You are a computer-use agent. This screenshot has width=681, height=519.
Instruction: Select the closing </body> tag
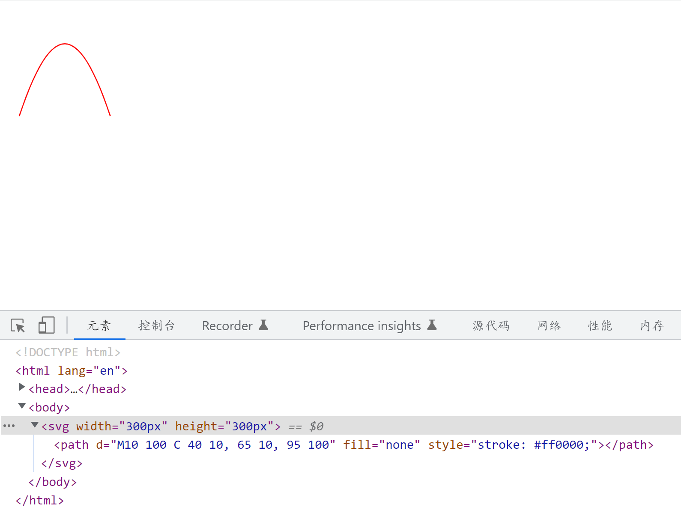52,482
